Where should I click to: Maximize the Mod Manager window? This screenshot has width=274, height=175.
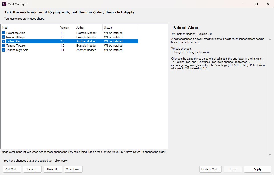256,4
